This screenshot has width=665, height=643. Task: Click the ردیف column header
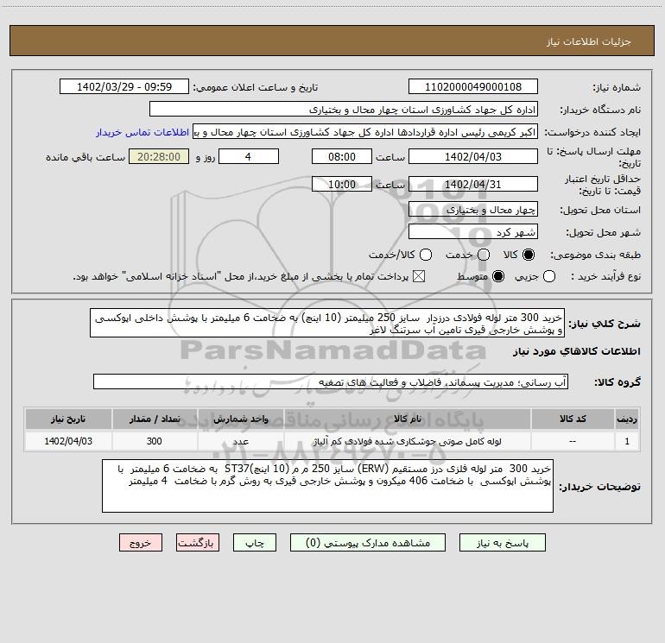pos(627,419)
